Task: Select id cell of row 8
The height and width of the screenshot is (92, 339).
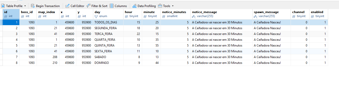Action: point(11,63)
